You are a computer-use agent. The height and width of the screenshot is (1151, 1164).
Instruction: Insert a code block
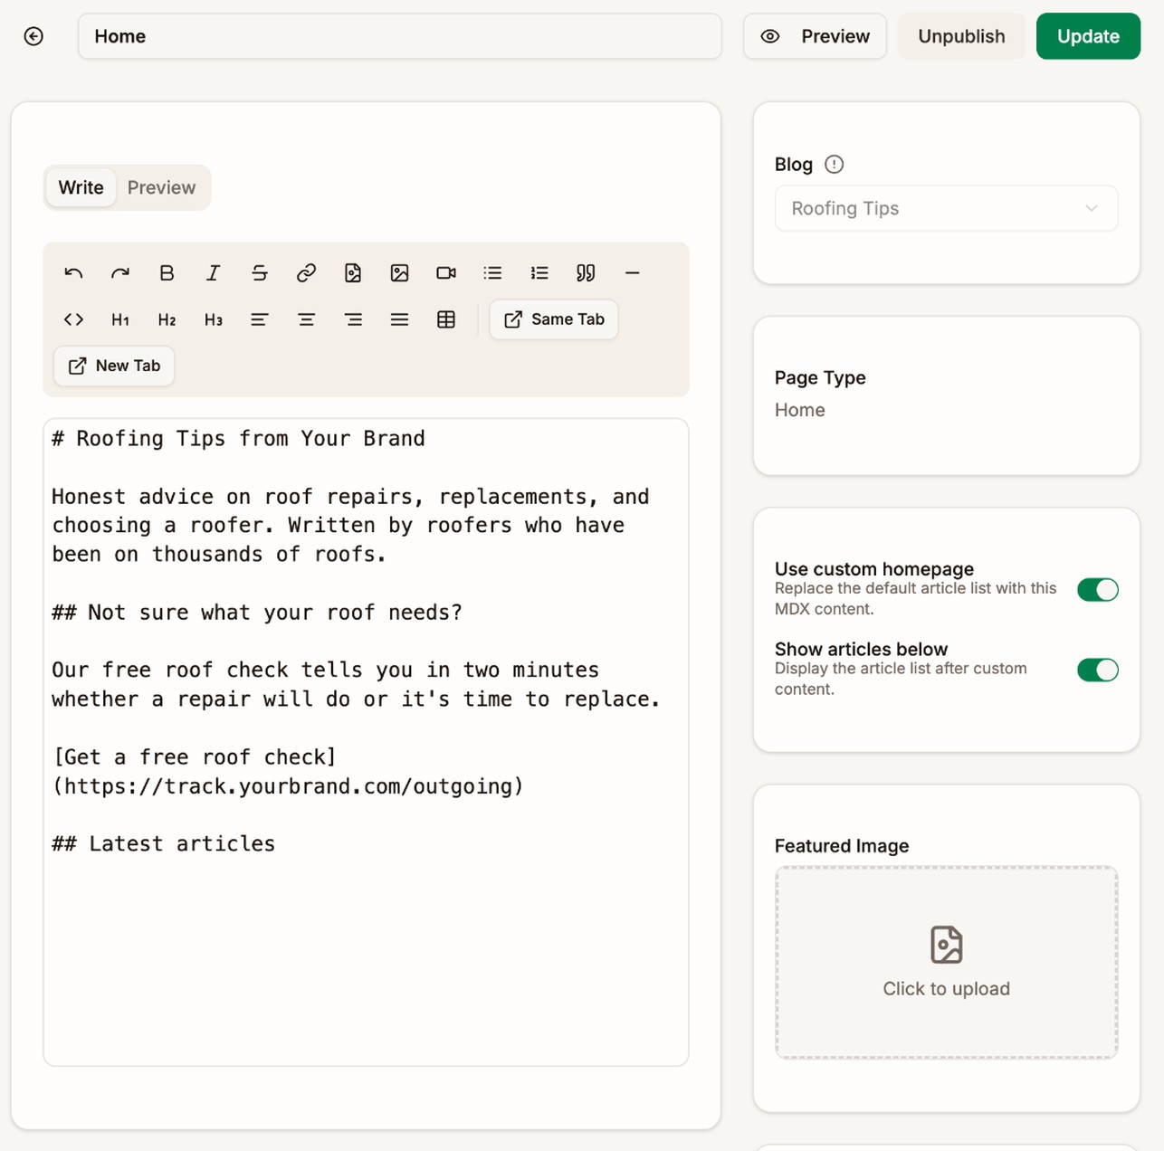coord(73,319)
